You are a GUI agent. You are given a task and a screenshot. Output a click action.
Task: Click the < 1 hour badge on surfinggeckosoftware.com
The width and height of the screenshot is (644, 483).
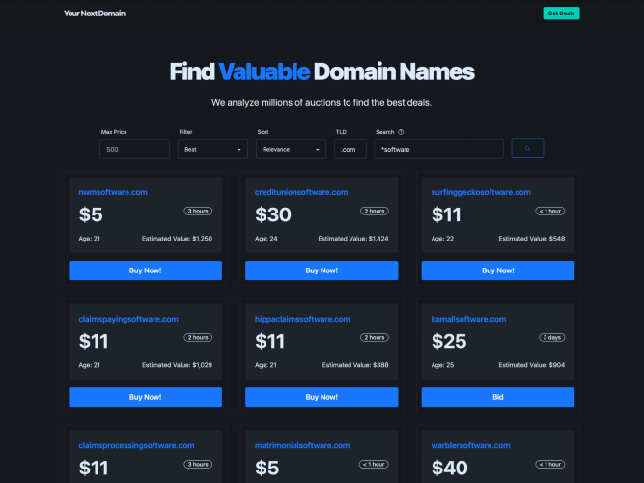(550, 211)
